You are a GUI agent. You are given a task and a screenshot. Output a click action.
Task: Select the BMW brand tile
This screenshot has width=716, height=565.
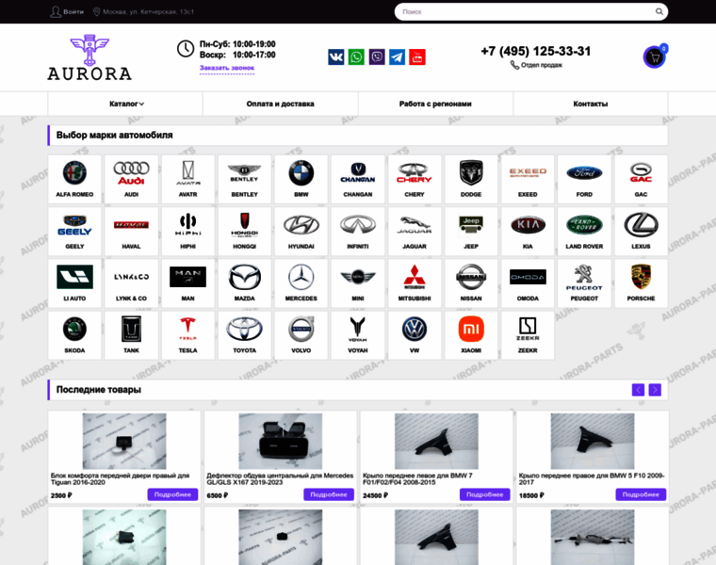[x=301, y=179]
